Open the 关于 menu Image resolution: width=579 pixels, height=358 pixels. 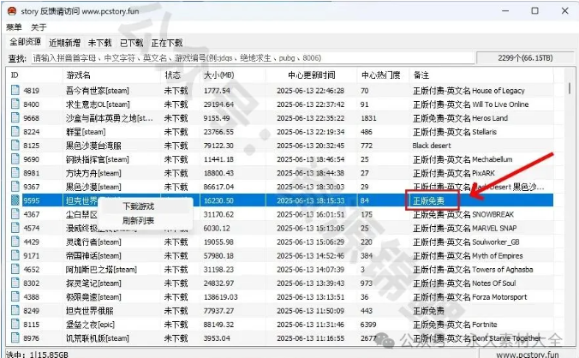(39, 27)
